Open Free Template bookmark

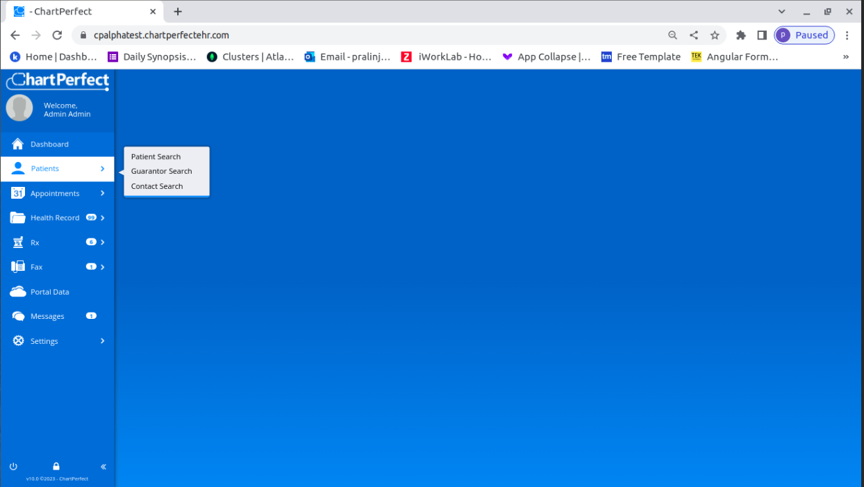pyautogui.click(x=641, y=57)
